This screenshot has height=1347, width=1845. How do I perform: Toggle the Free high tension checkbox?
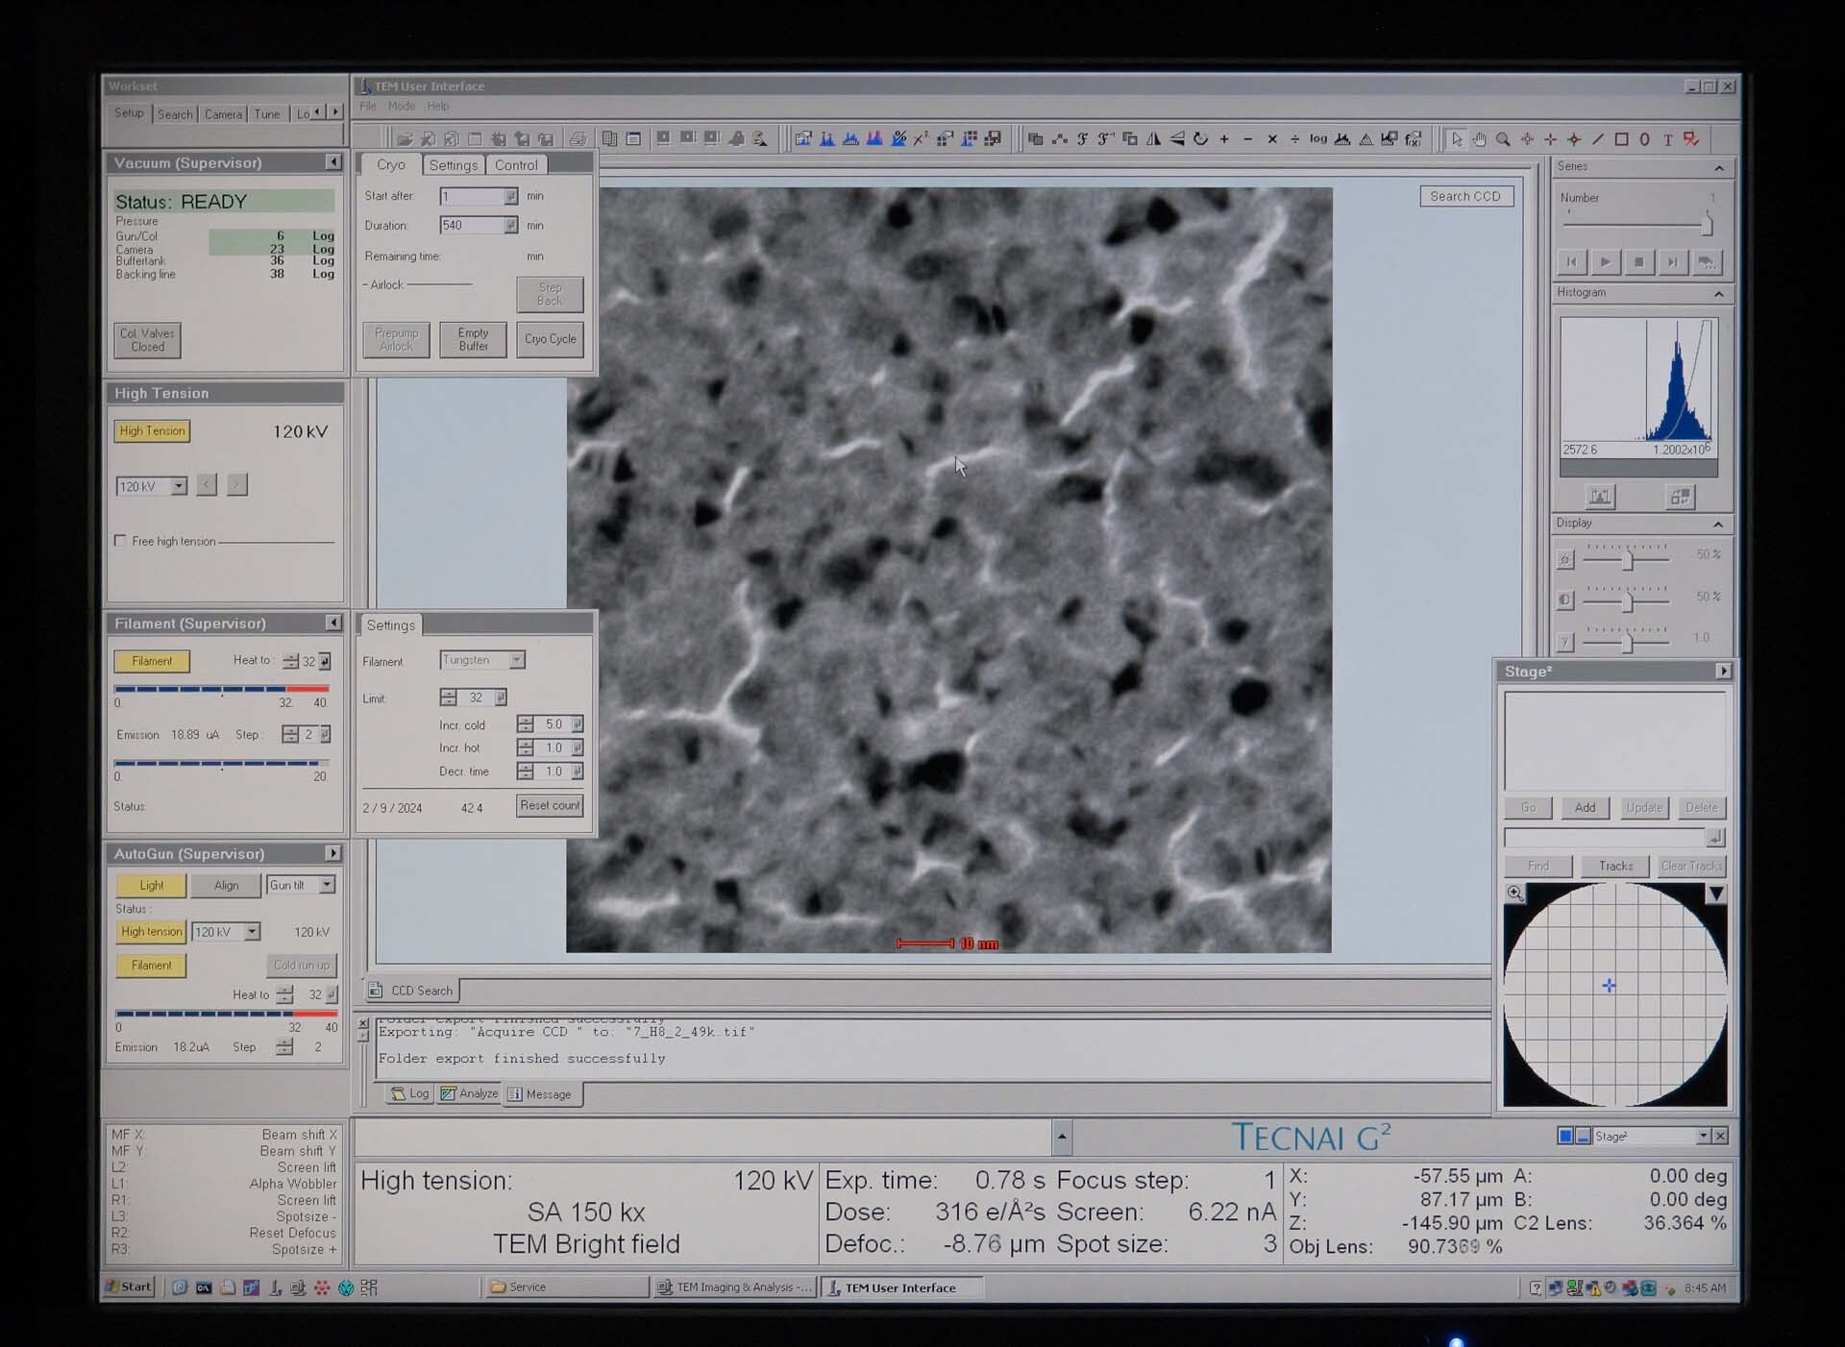tap(120, 541)
